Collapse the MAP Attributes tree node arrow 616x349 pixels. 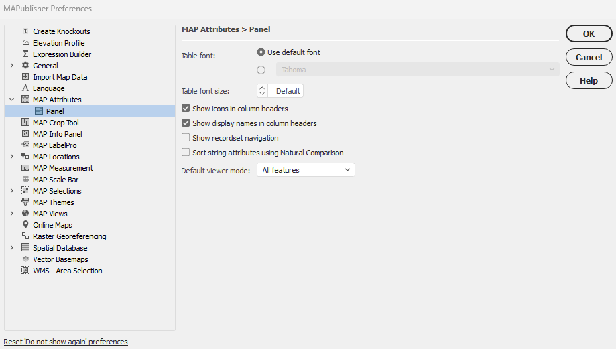[12, 99]
